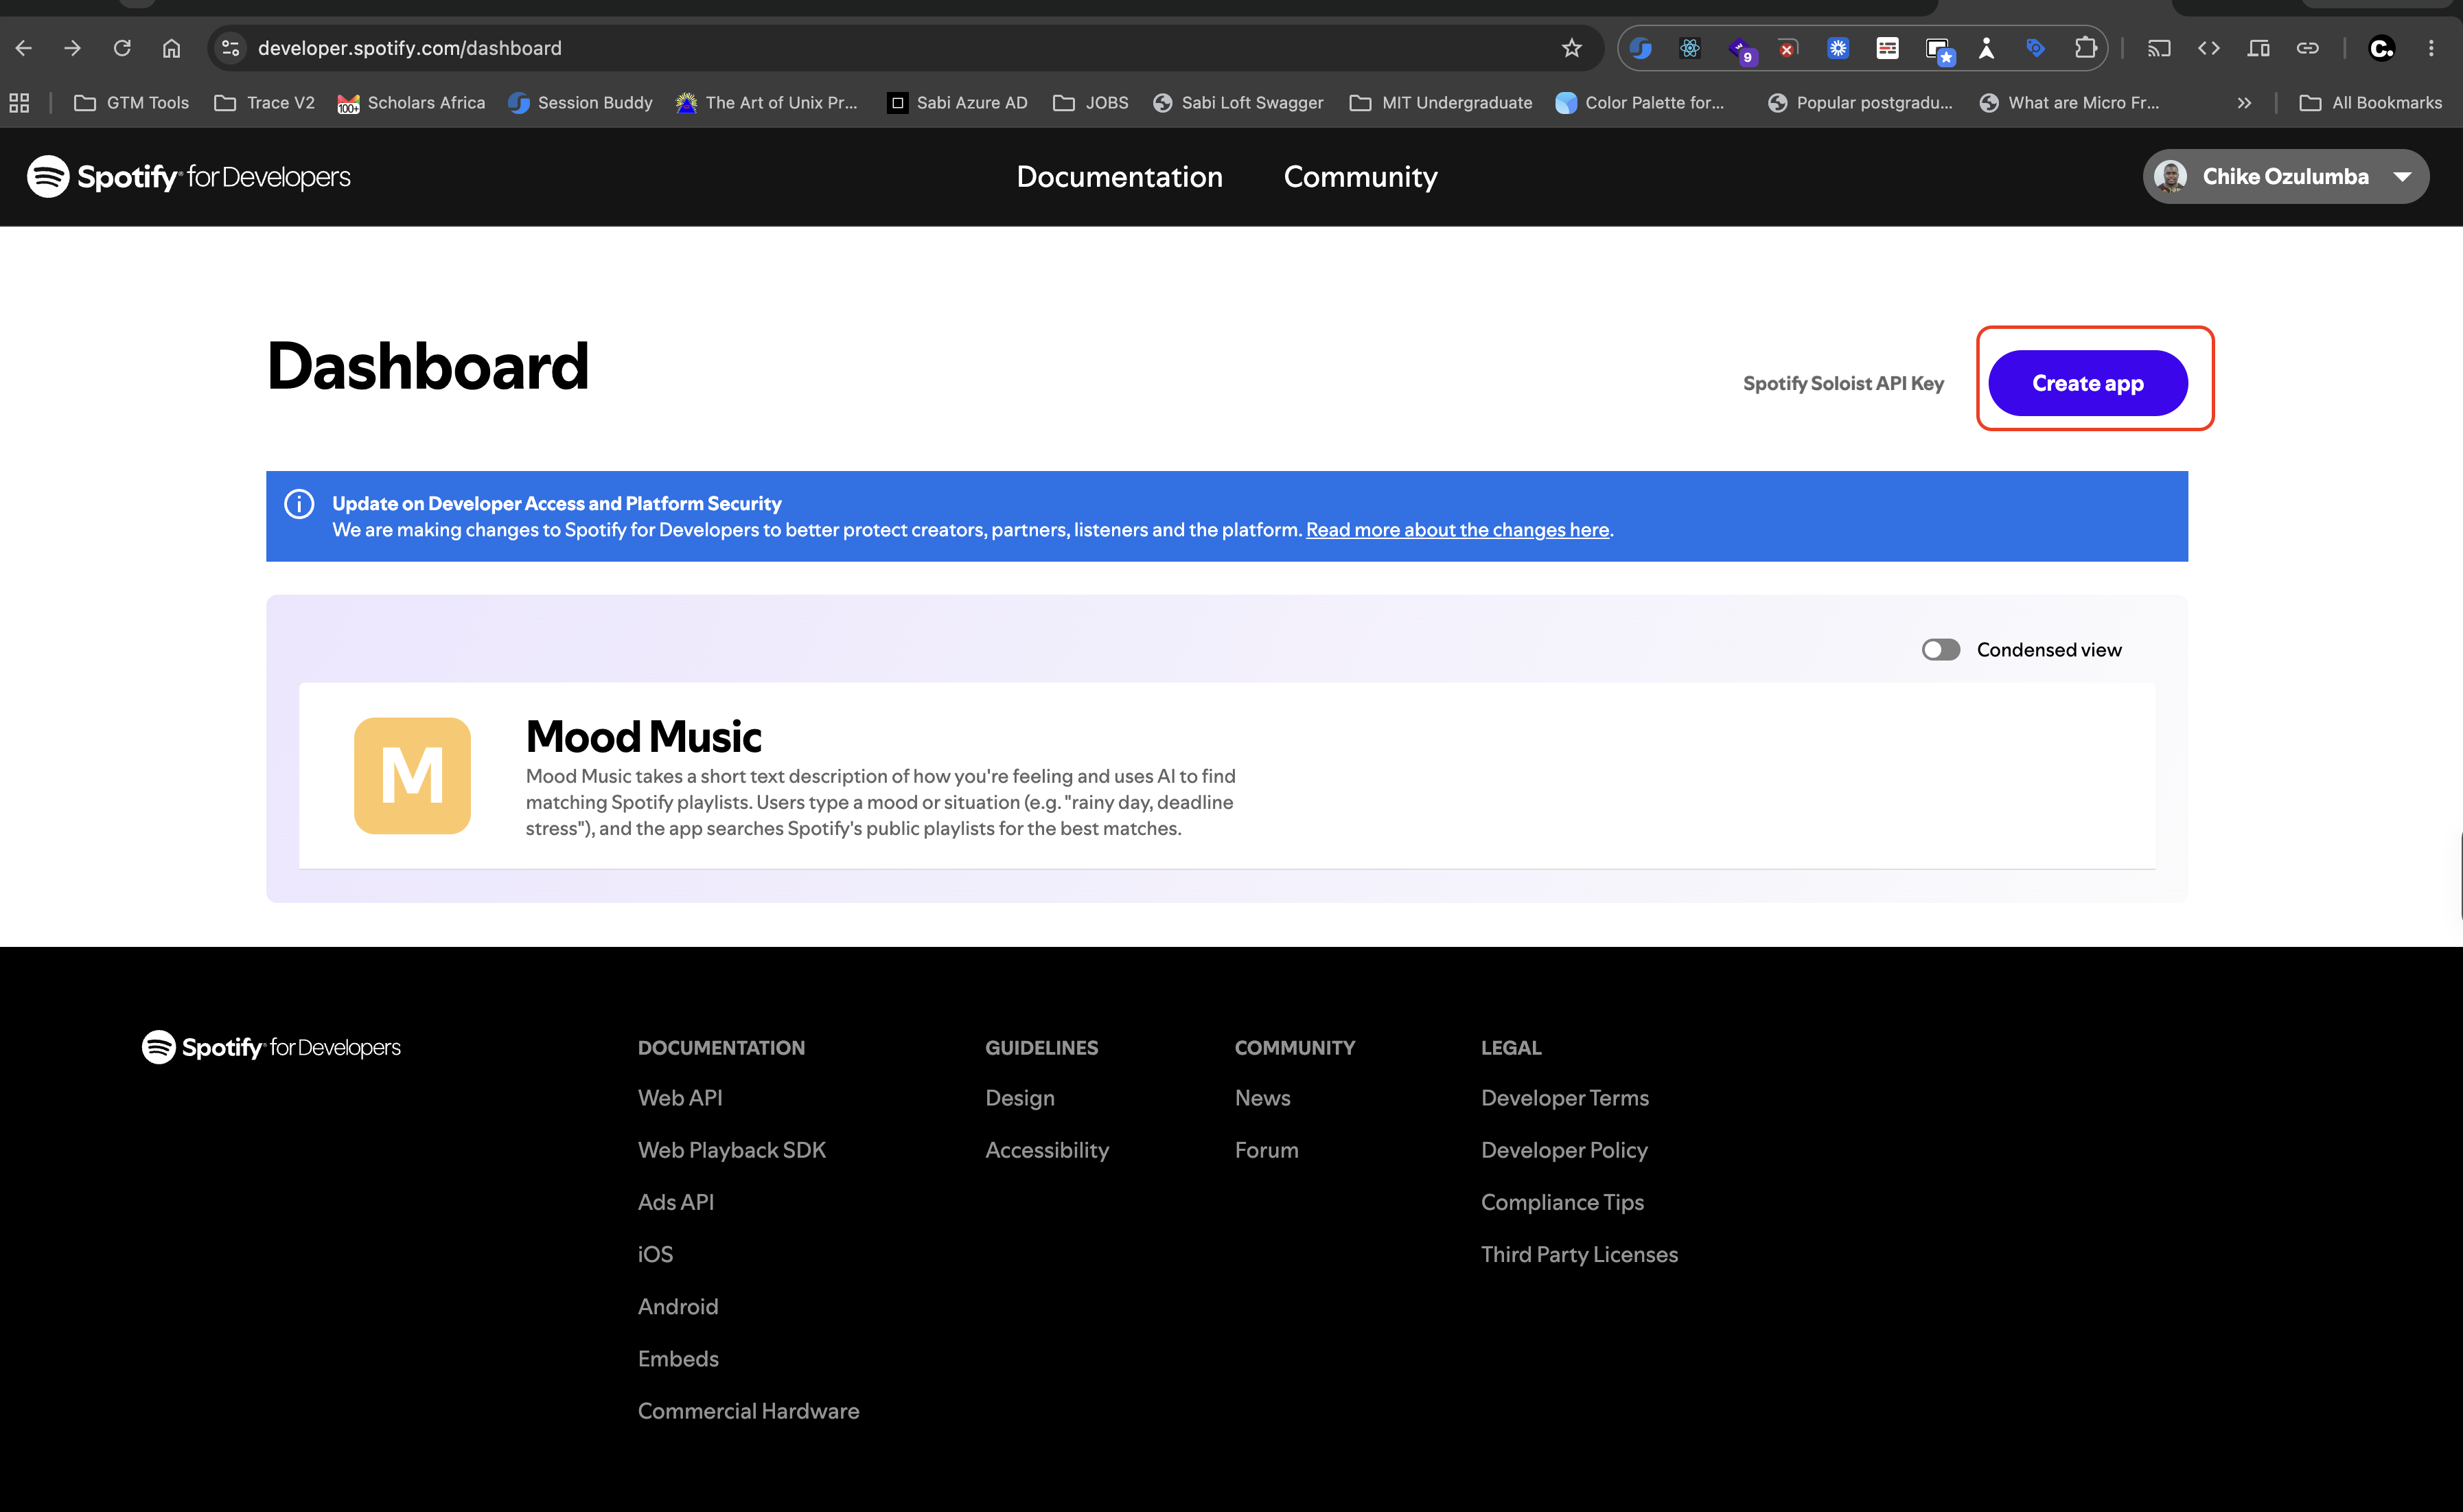Click the Session Buddy extension icon in toolbar
Screen dimensions: 2463x1512
pyautogui.click(x=1641, y=48)
